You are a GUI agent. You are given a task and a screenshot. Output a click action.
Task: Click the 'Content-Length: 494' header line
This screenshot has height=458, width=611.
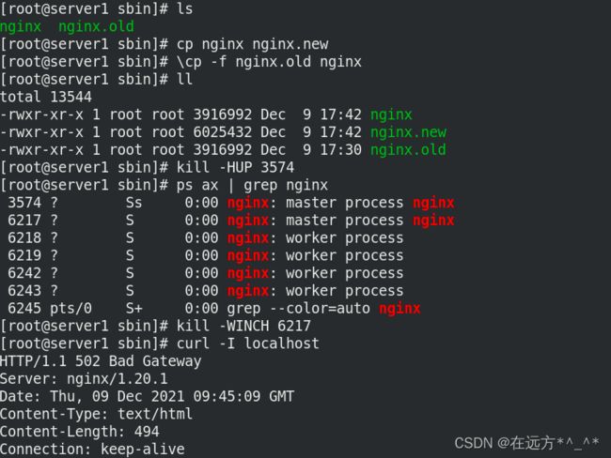pyautogui.click(x=80, y=432)
